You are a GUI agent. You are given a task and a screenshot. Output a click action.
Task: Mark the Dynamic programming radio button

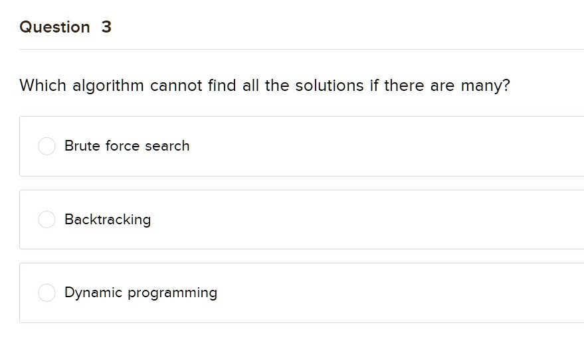click(x=47, y=293)
